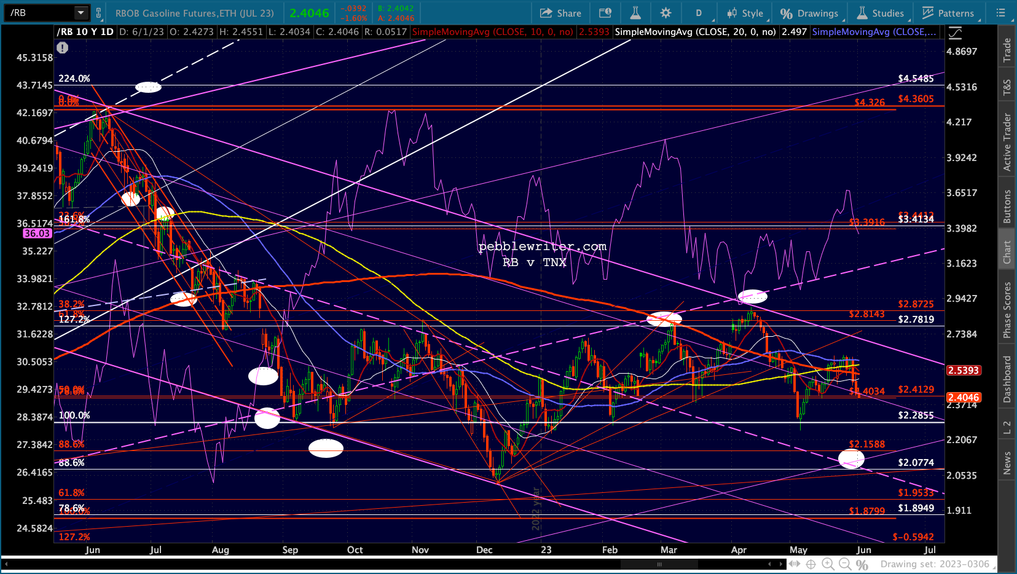Click the 36.03 magenta price bubble
This screenshot has height=574, width=1017.
(x=37, y=234)
